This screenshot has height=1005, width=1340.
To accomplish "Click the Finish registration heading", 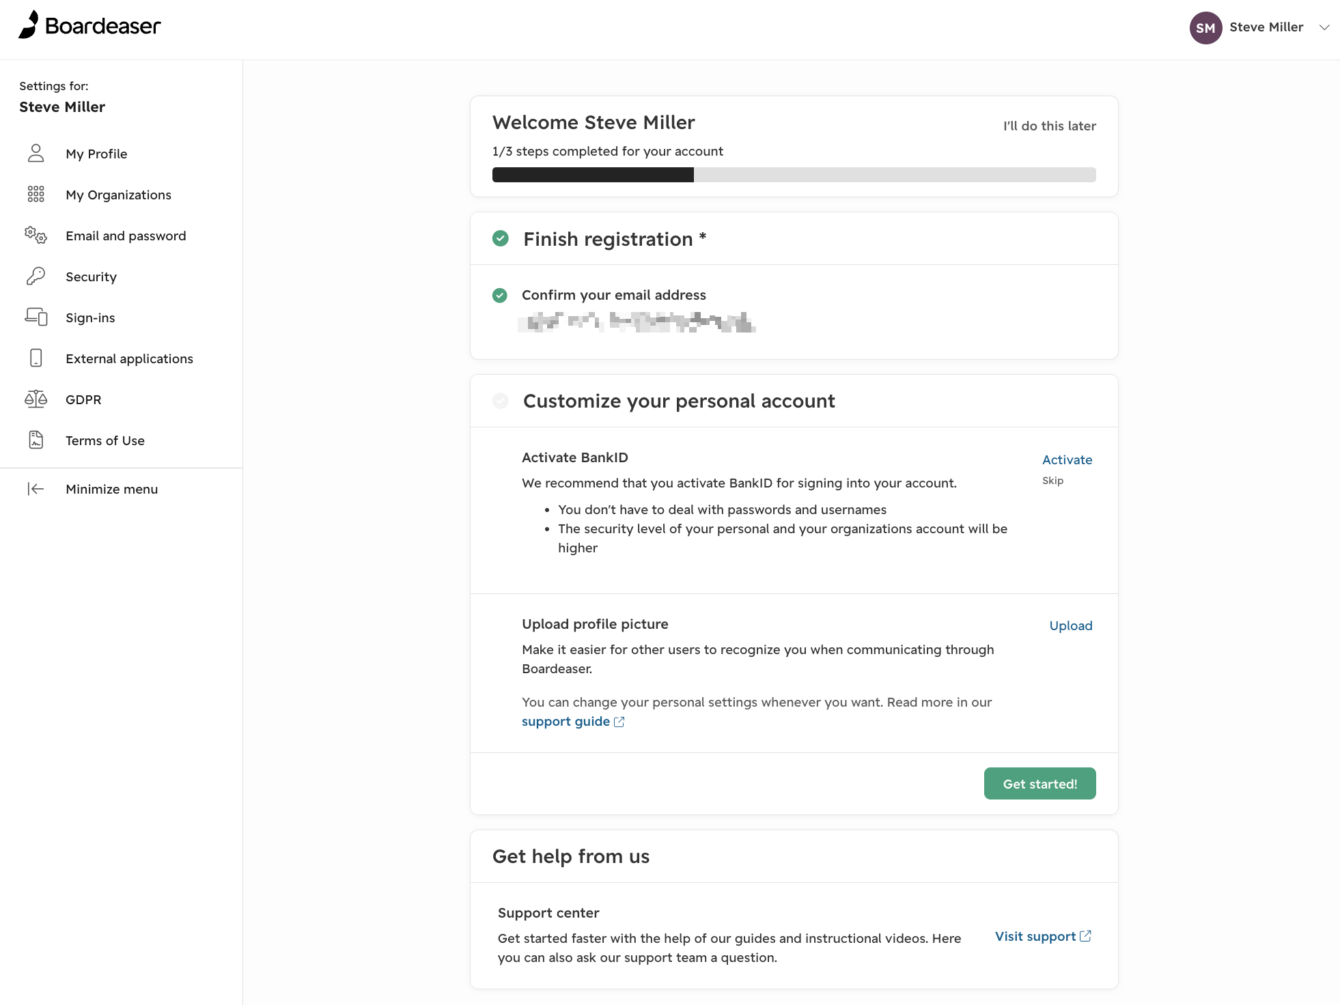I will pyautogui.click(x=615, y=240).
